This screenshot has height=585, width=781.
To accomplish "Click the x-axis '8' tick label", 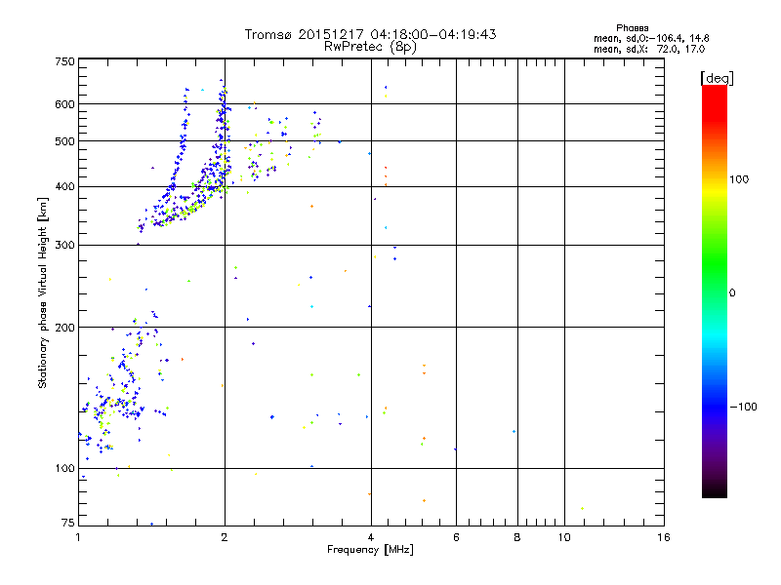I will (x=517, y=537).
